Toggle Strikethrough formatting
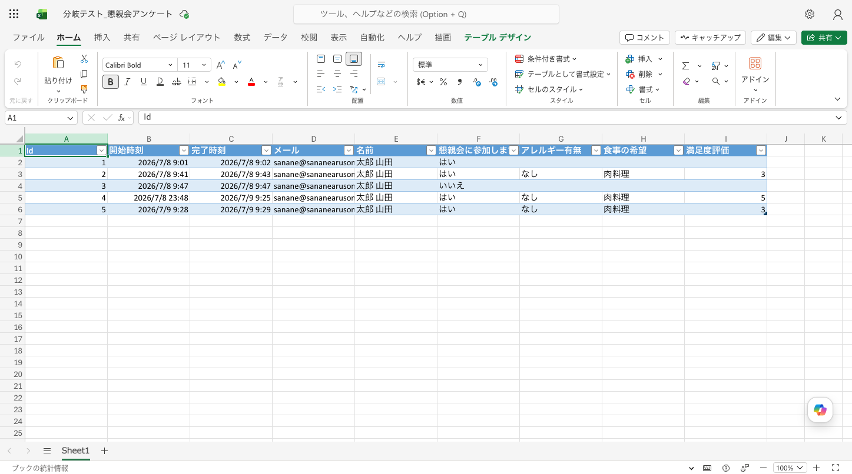 [176, 82]
